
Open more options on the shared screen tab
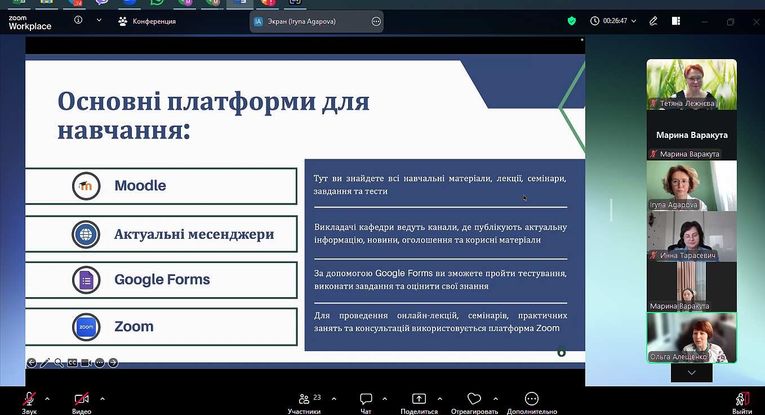pyautogui.click(x=376, y=21)
